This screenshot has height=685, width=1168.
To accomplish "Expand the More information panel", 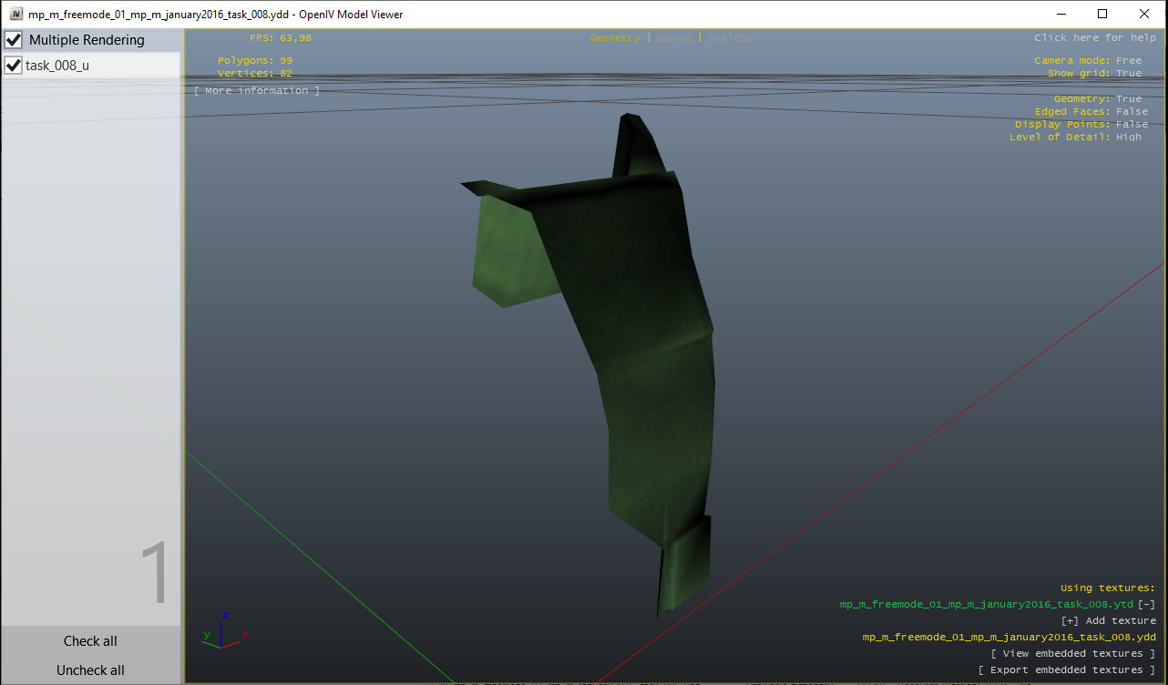I will (x=256, y=89).
